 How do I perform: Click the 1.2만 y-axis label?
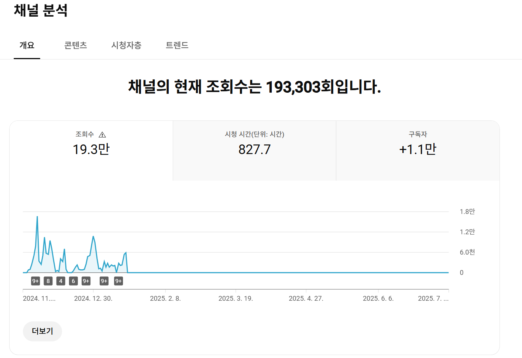tap(467, 232)
